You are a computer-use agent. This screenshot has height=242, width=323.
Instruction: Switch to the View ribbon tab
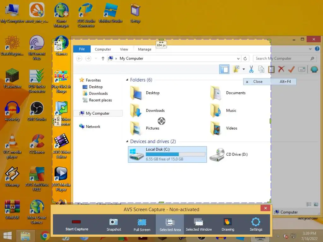124,49
